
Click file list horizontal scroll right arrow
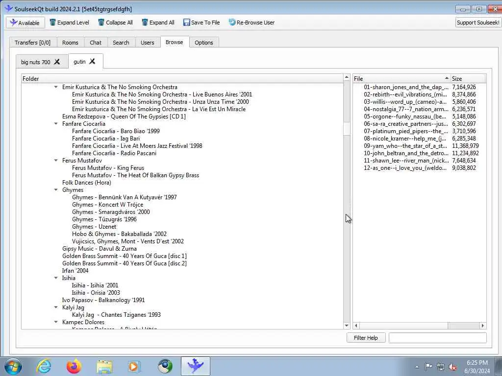[483, 326]
